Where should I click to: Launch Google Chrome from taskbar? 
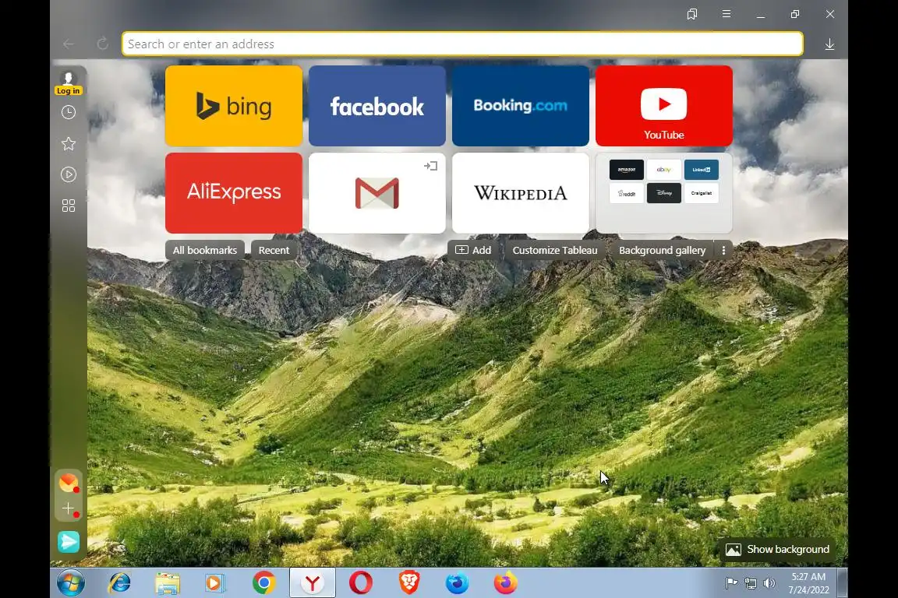264,583
